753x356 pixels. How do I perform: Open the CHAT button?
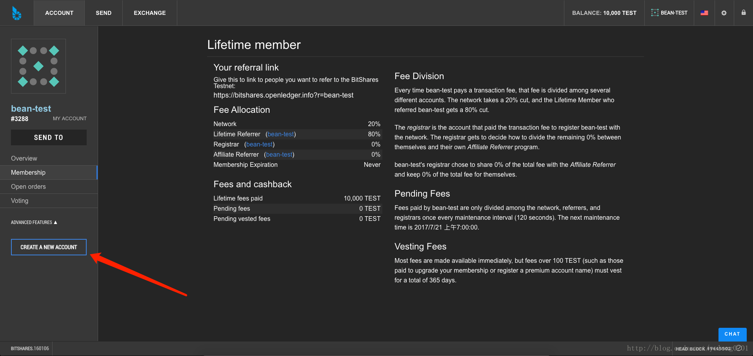(x=732, y=334)
